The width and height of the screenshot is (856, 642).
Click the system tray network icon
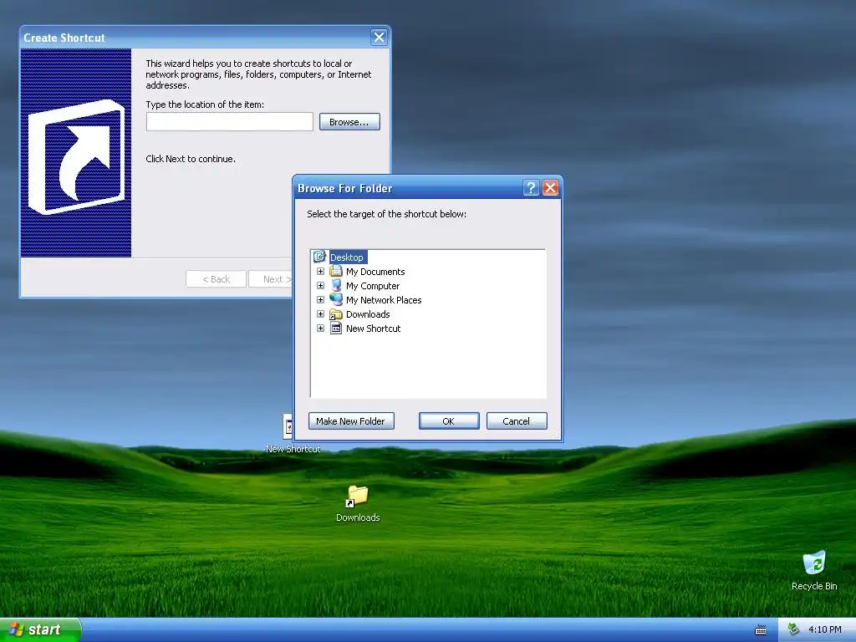(x=794, y=629)
